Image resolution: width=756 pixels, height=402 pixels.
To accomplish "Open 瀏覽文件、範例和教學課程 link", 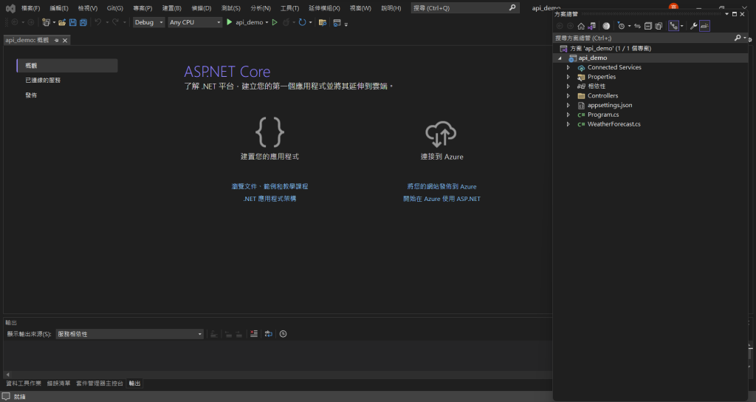I will 269,186.
